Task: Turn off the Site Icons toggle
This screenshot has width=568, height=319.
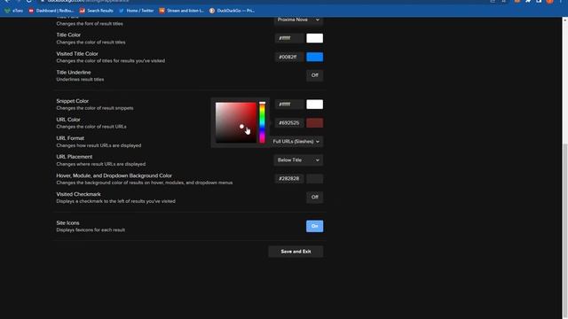Action: click(x=314, y=227)
